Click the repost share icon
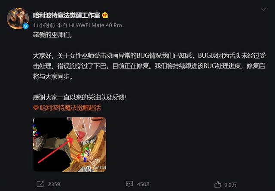275x191 pixels. tap(40, 184)
